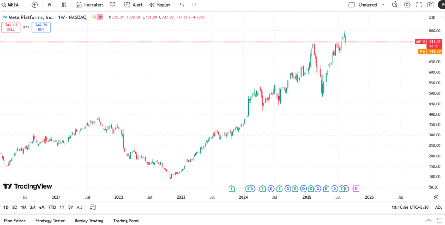Select the All date range
The height and width of the screenshot is (225, 445).
click(80, 208)
